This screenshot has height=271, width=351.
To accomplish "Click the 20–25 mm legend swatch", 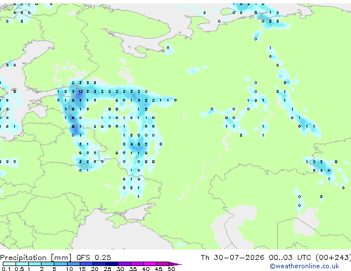I will [99, 264].
